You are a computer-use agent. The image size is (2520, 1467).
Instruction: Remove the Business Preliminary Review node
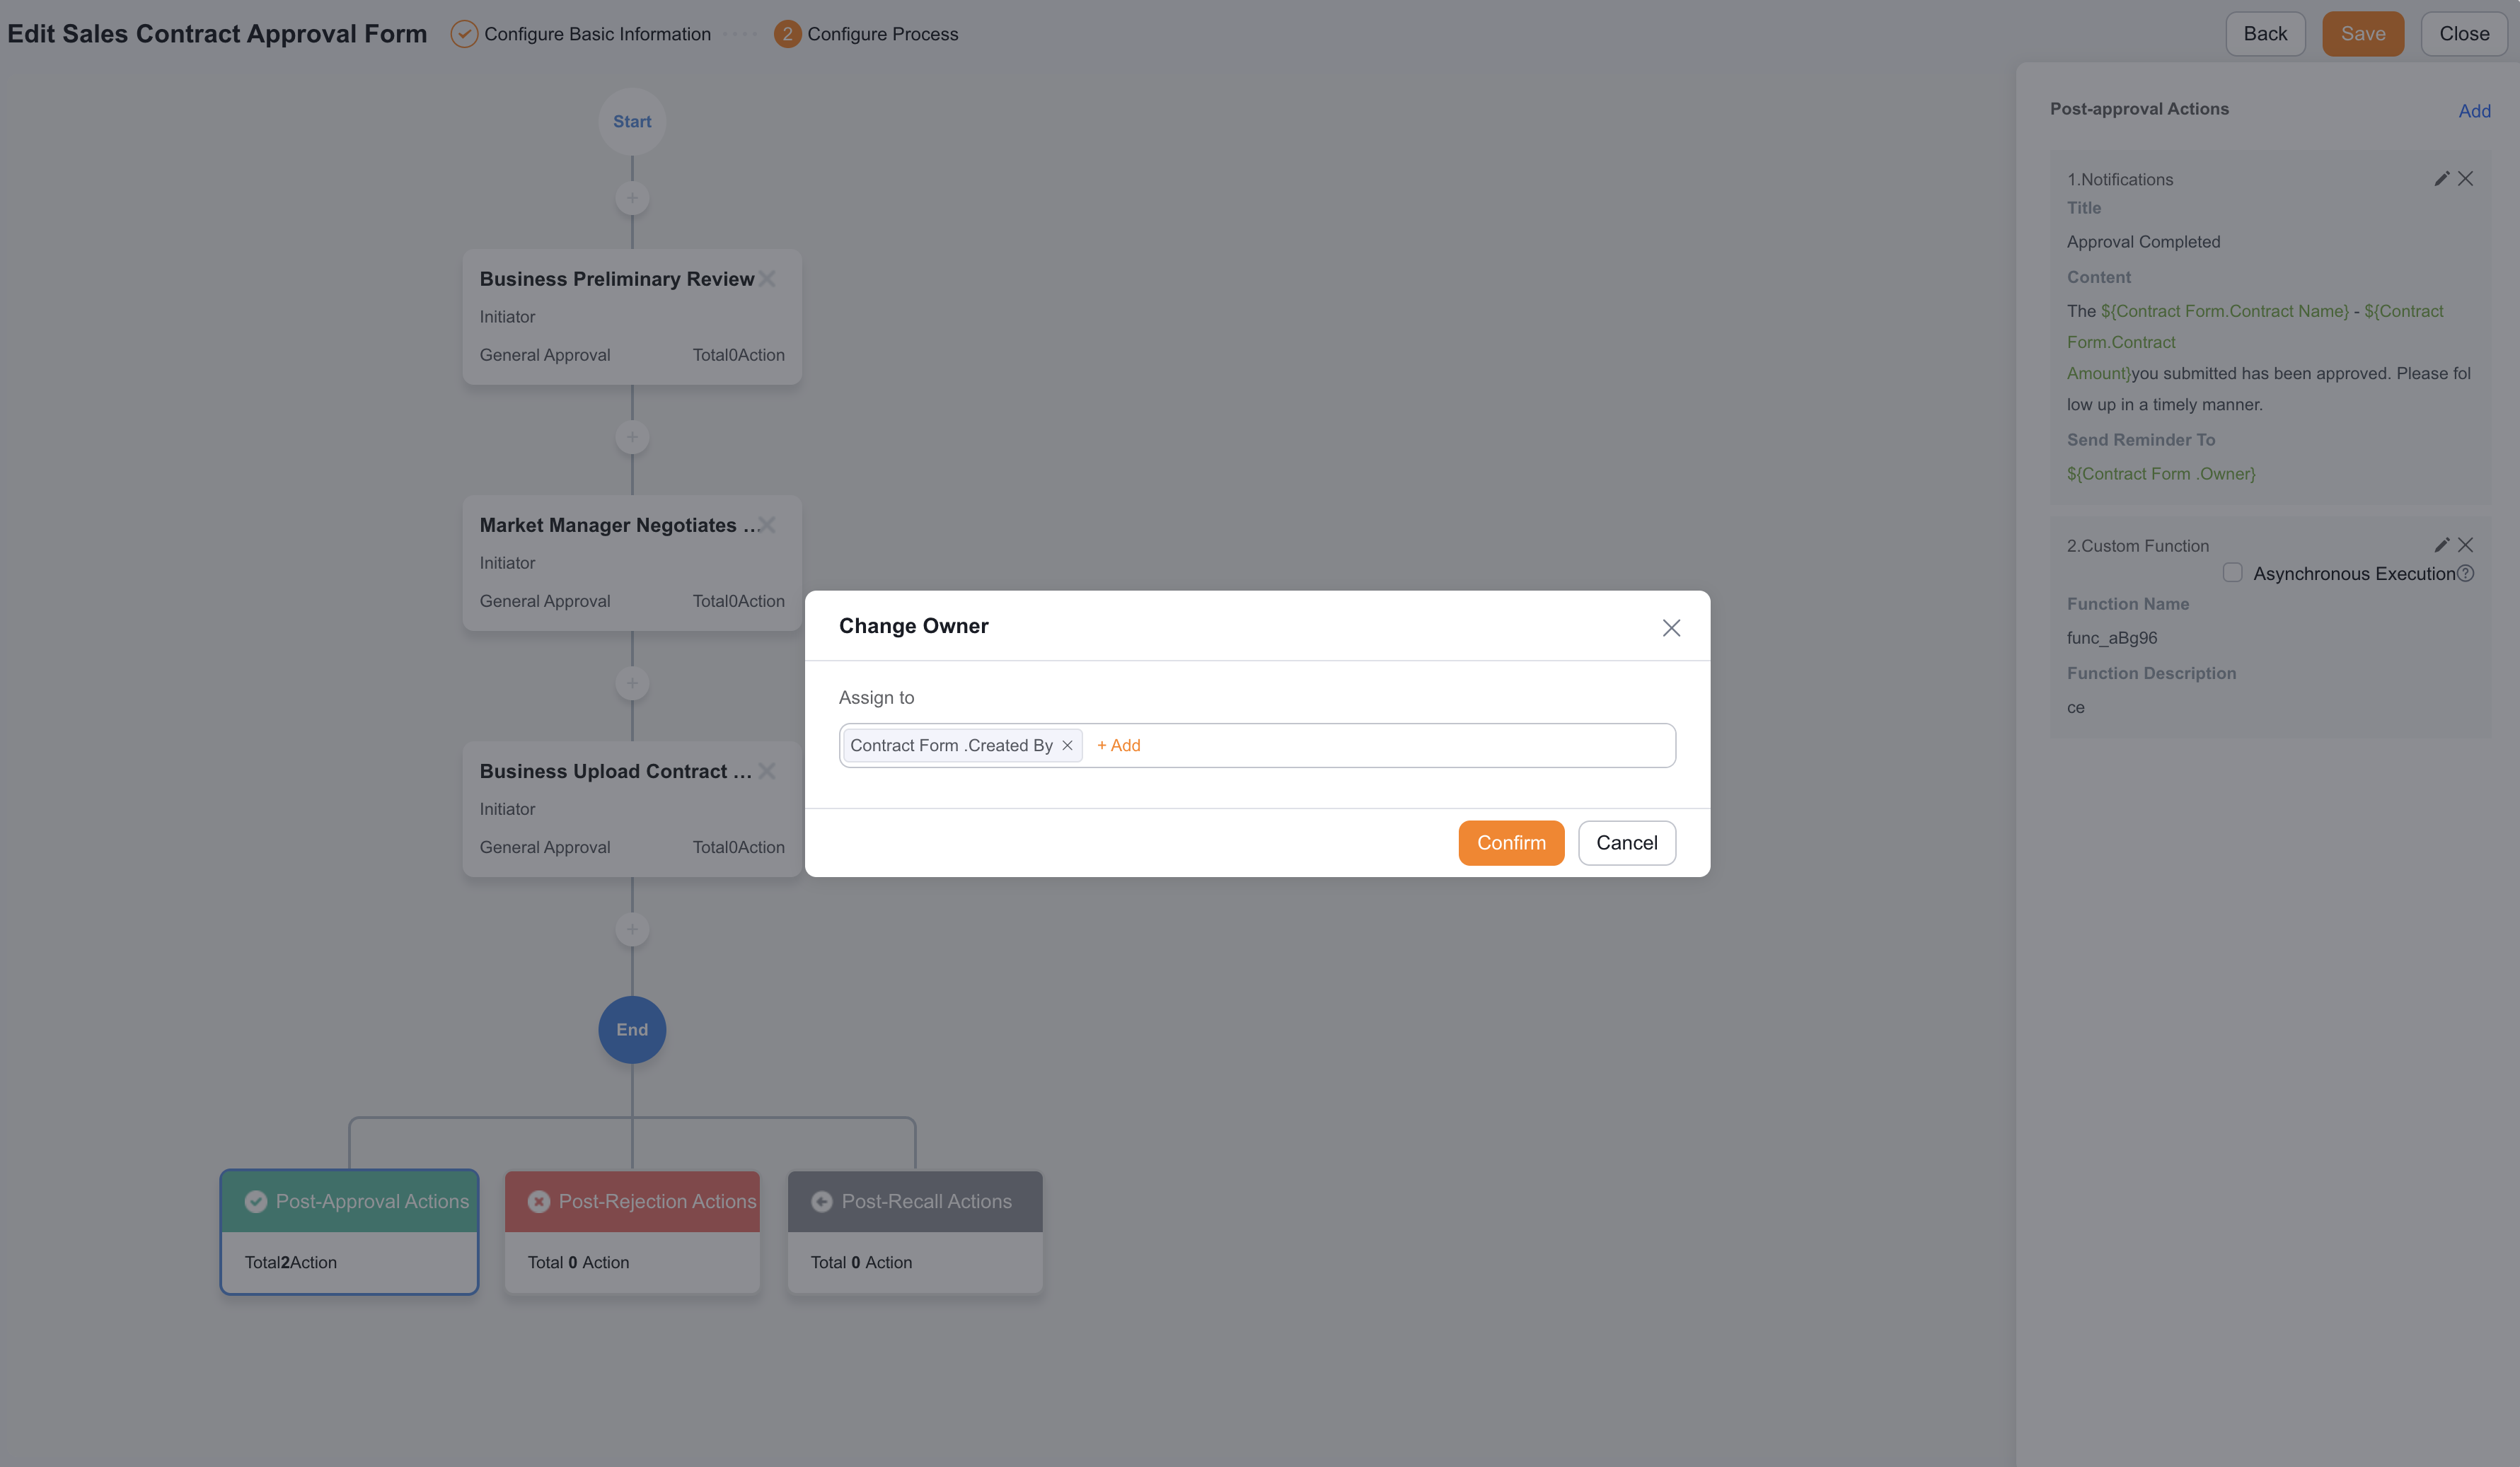coord(767,279)
